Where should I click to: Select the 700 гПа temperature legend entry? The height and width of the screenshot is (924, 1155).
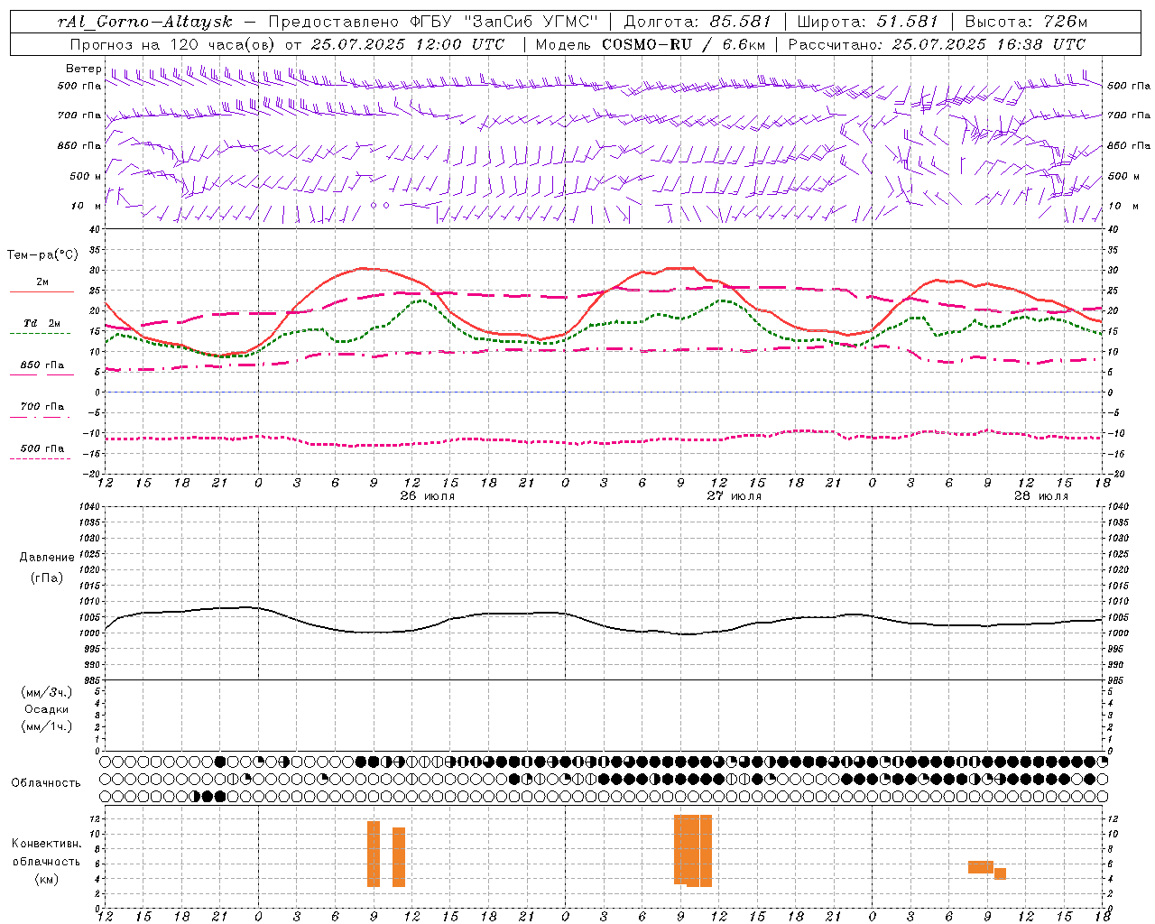(42, 406)
